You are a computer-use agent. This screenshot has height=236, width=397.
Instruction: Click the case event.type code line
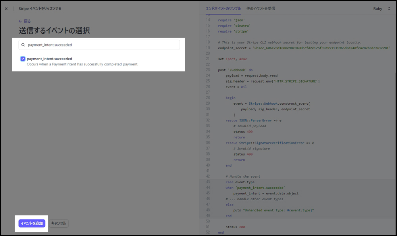(x=240, y=182)
